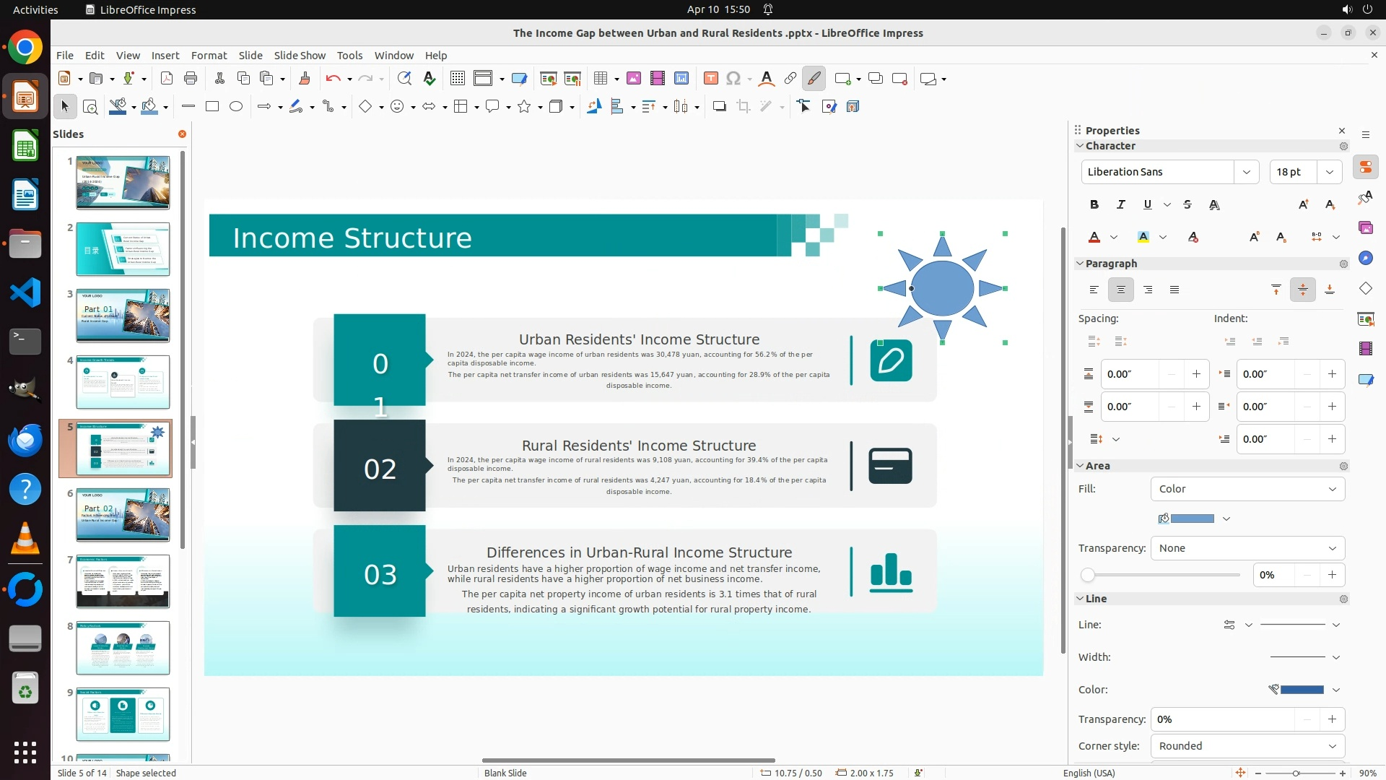Screen dimensions: 1386x780
Task: Open the Format menu
Action: pyautogui.click(x=209, y=56)
